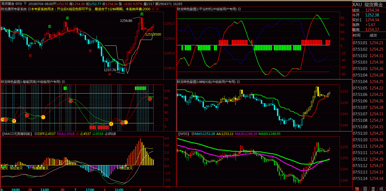Screen dimensions: 386x191
Task: Toggle the box after 副图1:智能顶底 title
Action: (63, 82)
